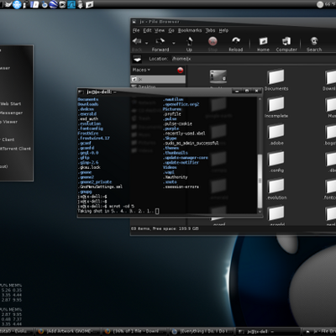
Task: Open the Edit menu
Action: [147, 30]
